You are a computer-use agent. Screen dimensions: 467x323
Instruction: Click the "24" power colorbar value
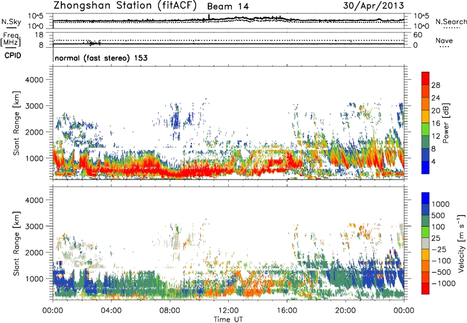tap(435, 98)
